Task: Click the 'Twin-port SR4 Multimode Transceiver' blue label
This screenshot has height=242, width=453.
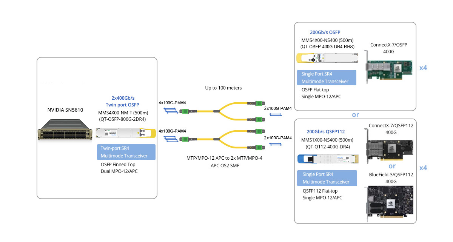Action: coord(126,152)
